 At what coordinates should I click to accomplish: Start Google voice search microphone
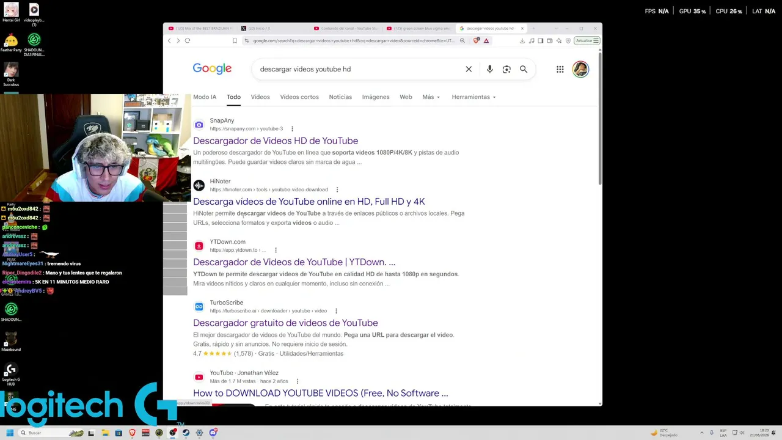tap(489, 69)
